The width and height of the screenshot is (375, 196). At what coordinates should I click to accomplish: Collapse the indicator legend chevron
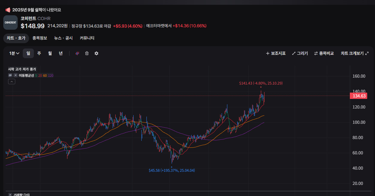12,82
